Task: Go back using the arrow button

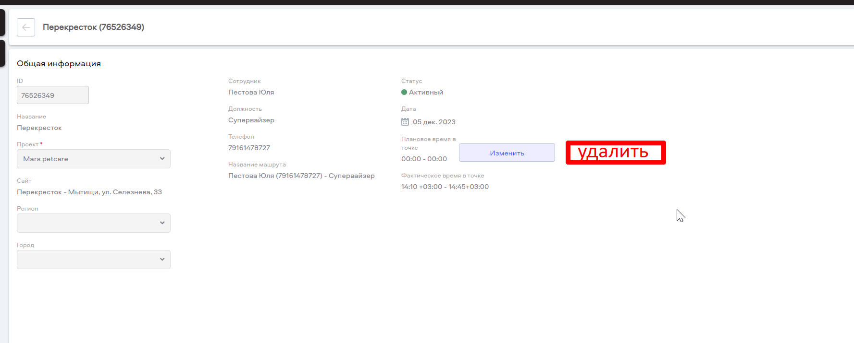Action: point(26,27)
